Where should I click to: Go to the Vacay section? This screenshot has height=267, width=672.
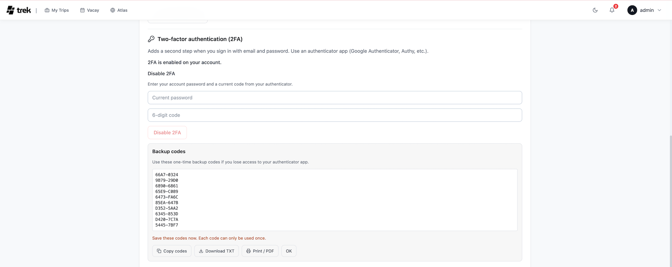click(x=93, y=10)
